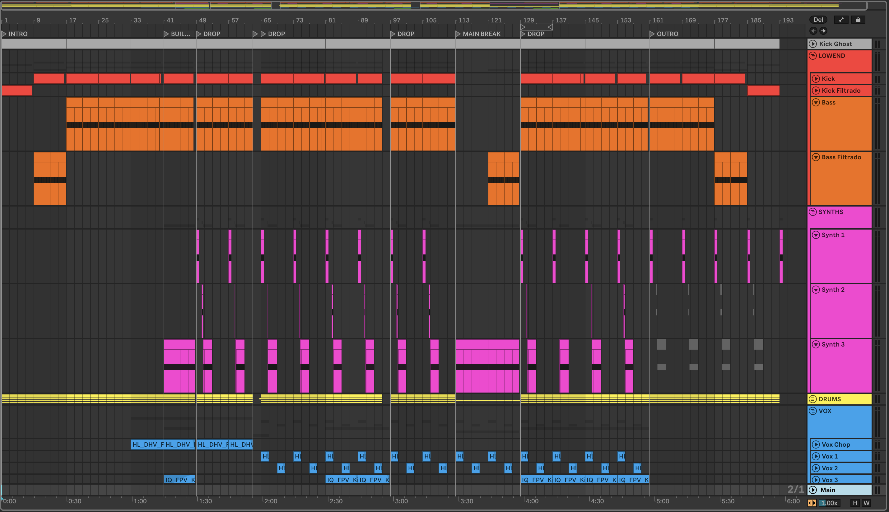Unfold the DRUMS group track
The width and height of the screenshot is (889, 512).
[x=813, y=399]
